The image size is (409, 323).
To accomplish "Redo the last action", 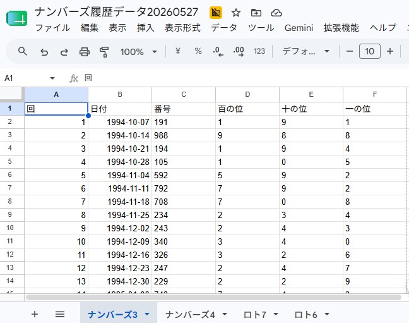I will point(64,52).
